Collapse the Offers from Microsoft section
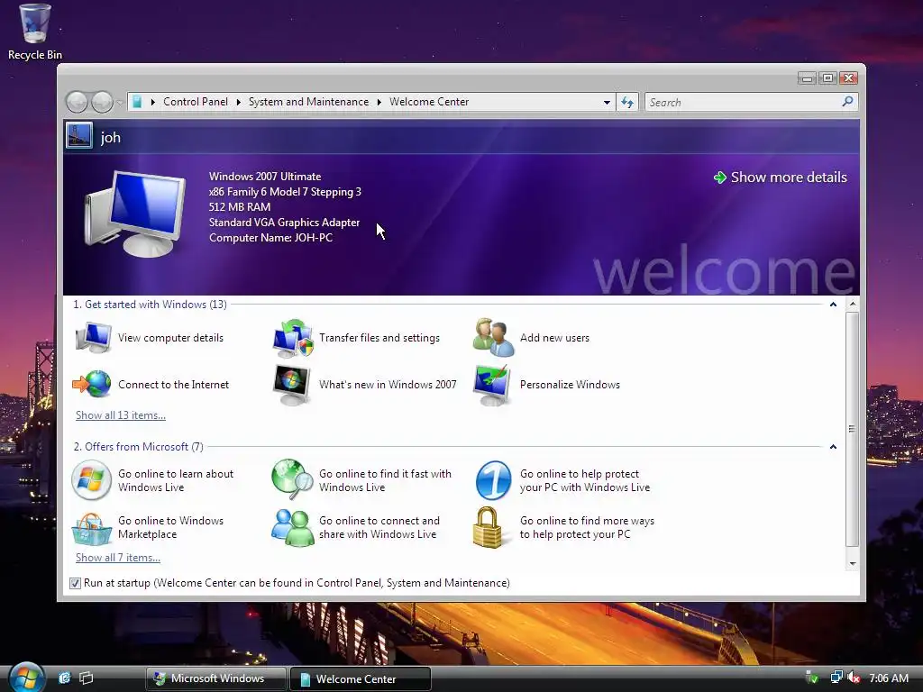This screenshot has width=923, height=692. pyautogui.click(x=833, y=447)
